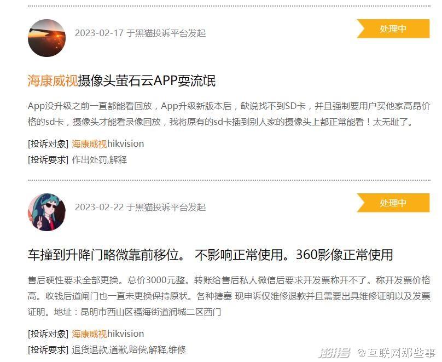Click the highlighted 海康威视 keyword in first title
Viewport: 442px width, 362px height.
pos(53,81)
